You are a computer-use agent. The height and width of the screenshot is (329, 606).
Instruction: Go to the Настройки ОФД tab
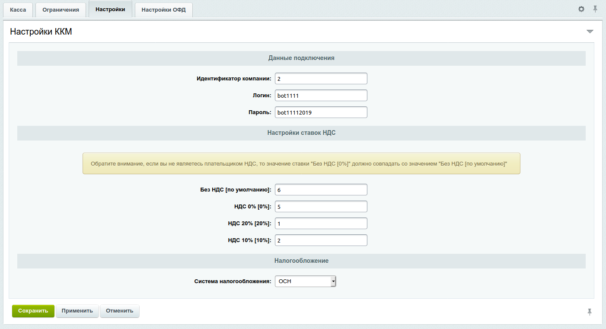pyautogui.click(x=163, y=10)
